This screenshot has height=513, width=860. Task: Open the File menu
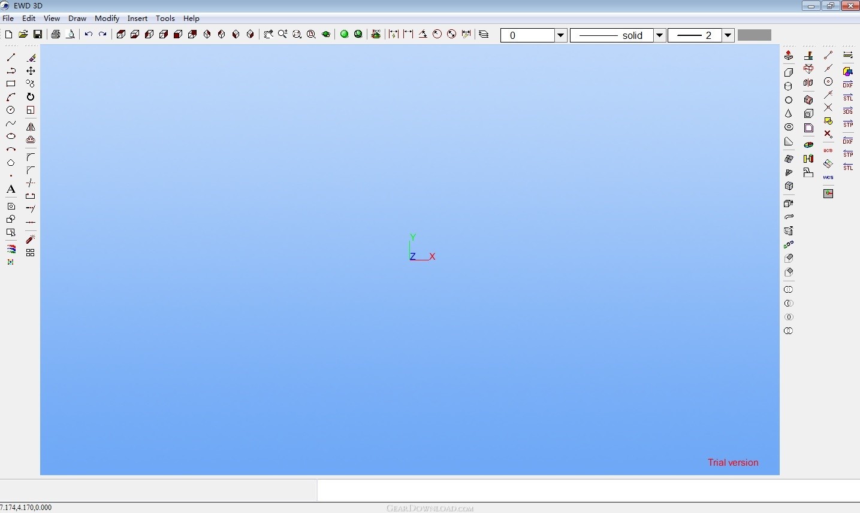pos(8,19)
